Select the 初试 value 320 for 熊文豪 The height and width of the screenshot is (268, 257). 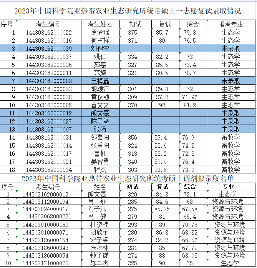[x=133, y=194]
